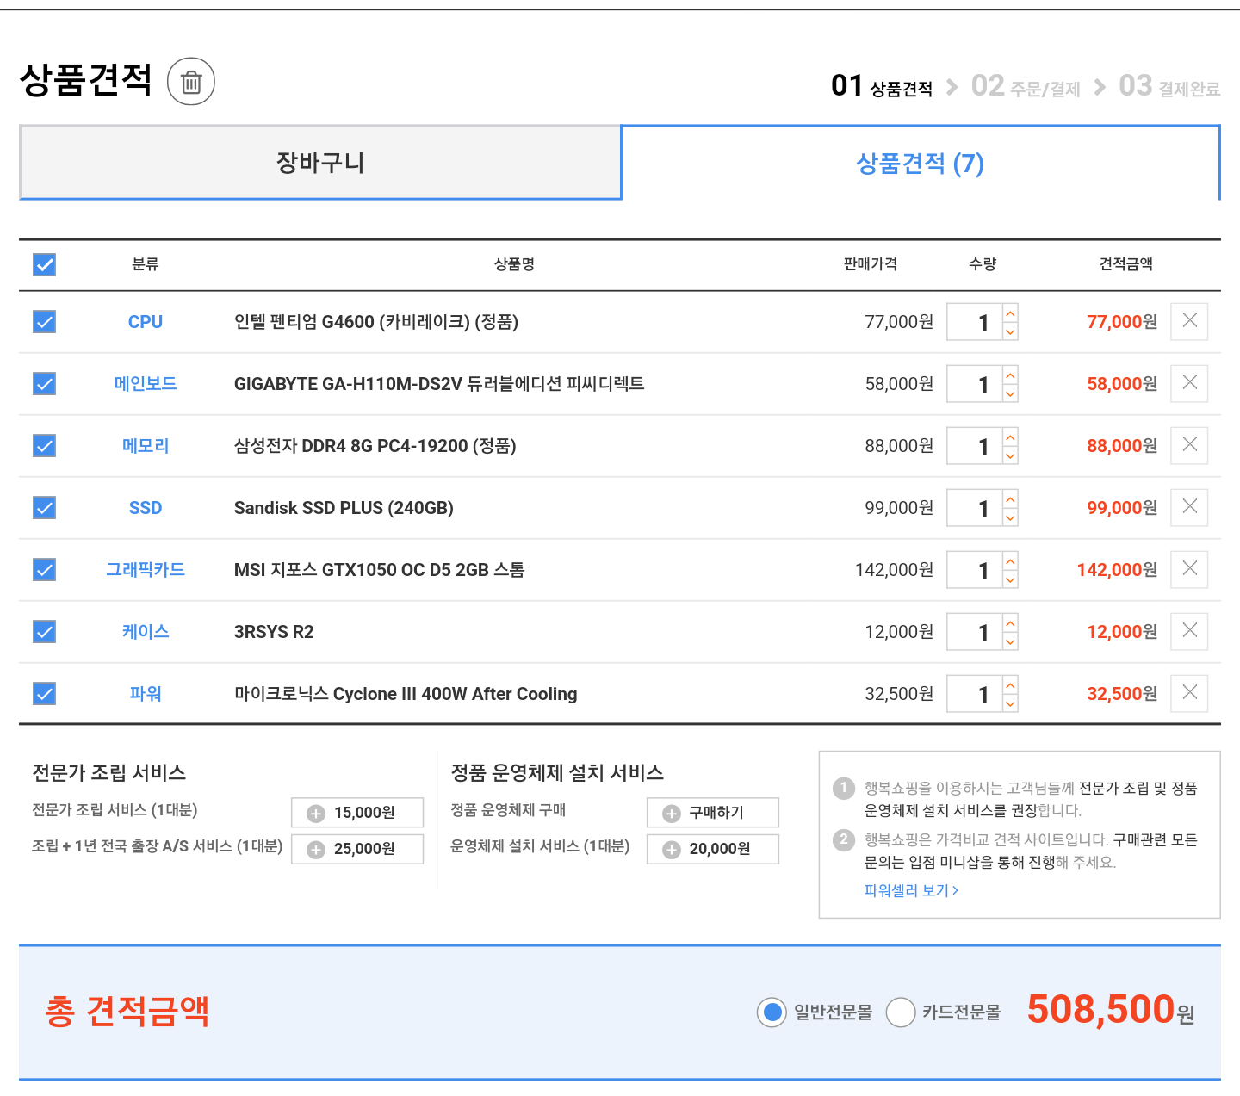Increase 케이스 quantity with up arrow
The width and height of the screenshot is (1240, 1096).
click(1011, 622)
